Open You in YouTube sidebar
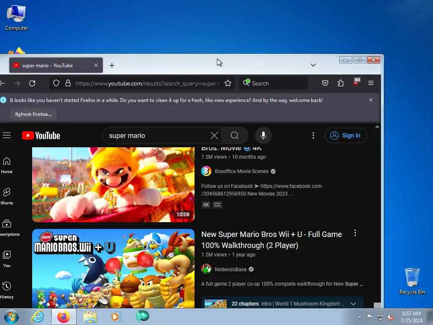433x325 pixels. [x=7, y=259]
